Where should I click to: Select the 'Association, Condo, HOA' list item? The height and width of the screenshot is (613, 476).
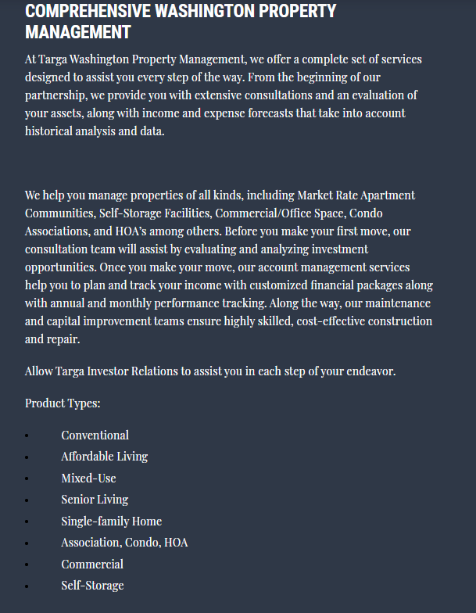coord(124,543)
